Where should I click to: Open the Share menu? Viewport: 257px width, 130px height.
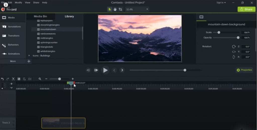[x=36, y=2]
